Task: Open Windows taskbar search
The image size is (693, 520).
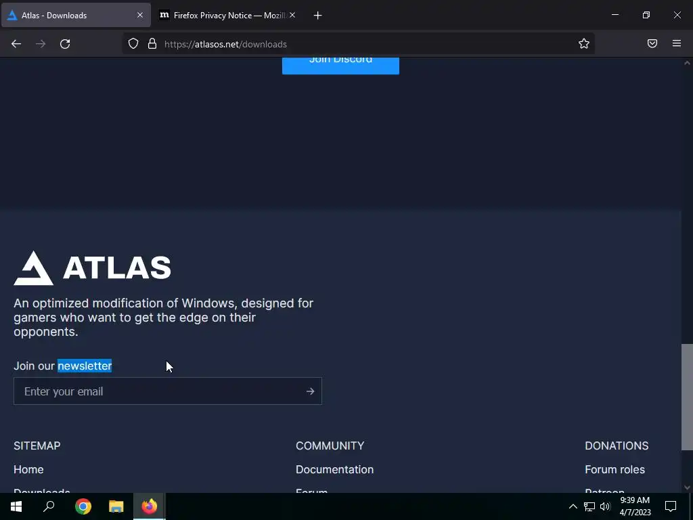Action: point(49,506)
